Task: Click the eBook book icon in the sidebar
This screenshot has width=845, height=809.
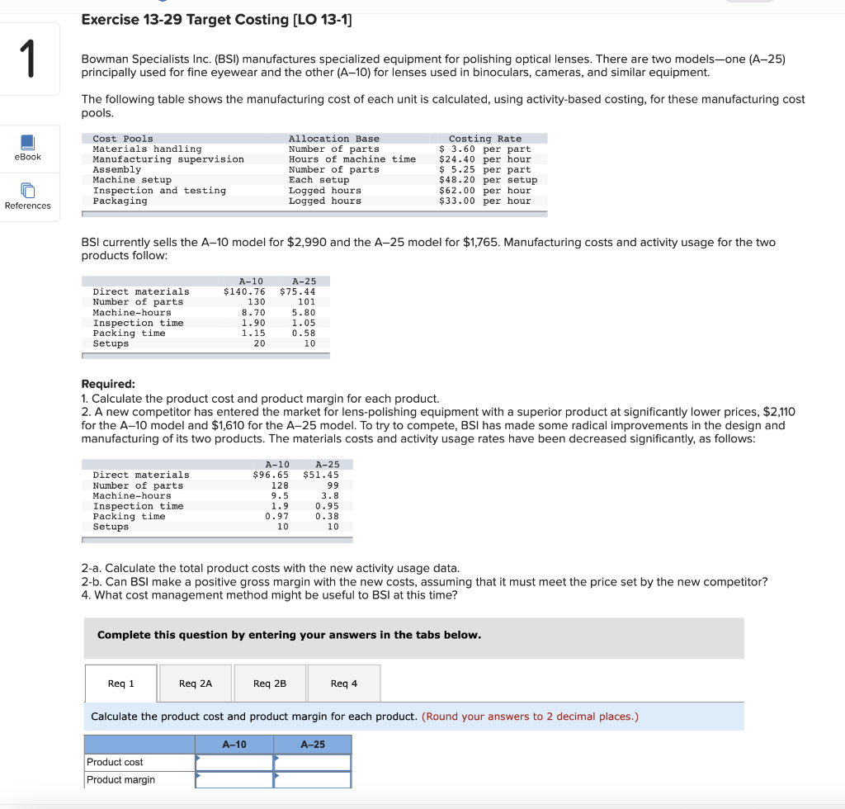Action: click(x=28, y=143)
